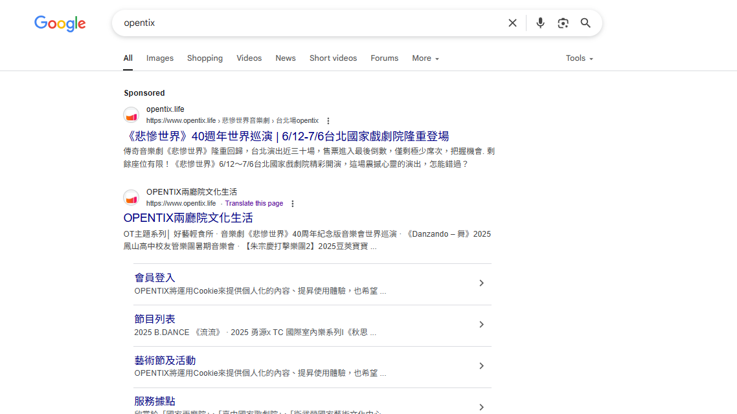This screenshot has height=414, width=737.
Task: Expand chevron for 藝術節及活動 row
Action: [x=481, y=365]
